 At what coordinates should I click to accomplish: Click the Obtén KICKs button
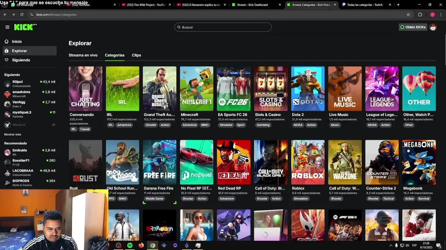pyautogui.click(x=413, y=27)
